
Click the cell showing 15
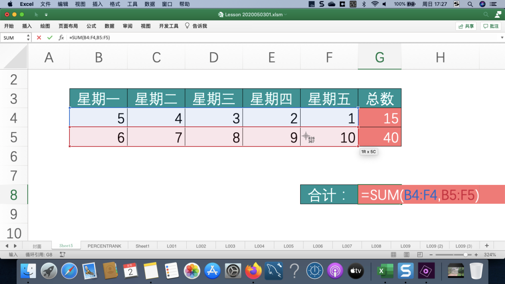pyautogui.click(x=380, y=117)
